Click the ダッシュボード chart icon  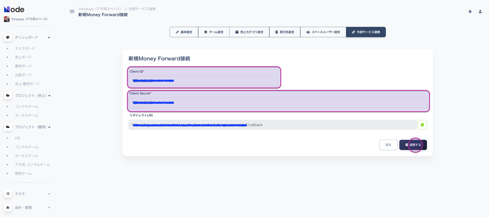click(x=8, y=37)
